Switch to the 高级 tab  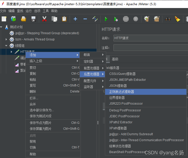(115, 59)
